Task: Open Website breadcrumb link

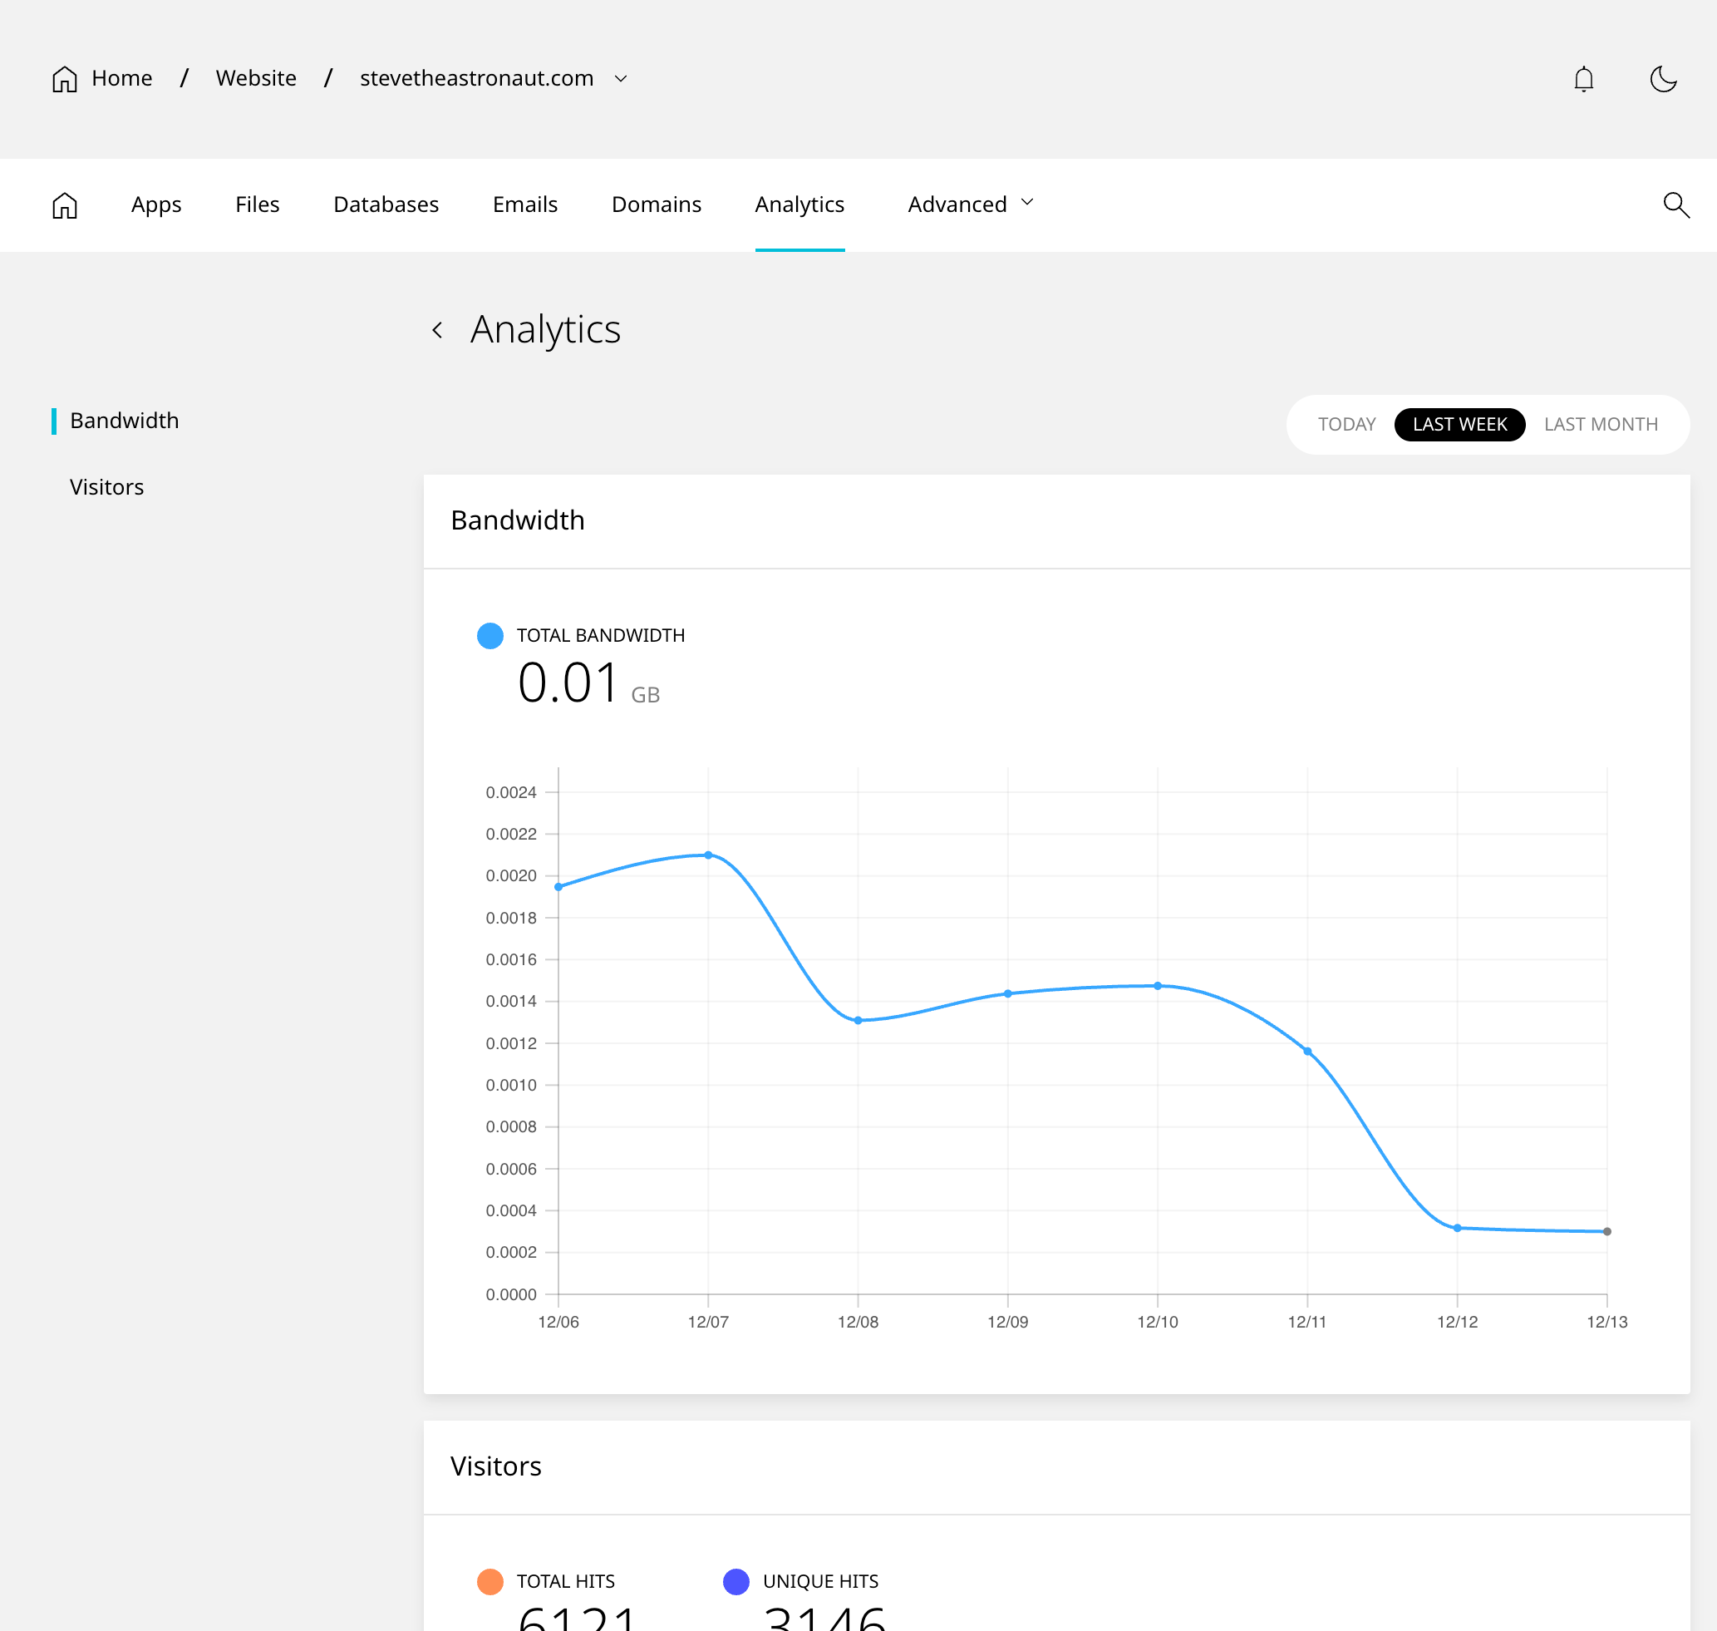Action: (x=256, y=78)
